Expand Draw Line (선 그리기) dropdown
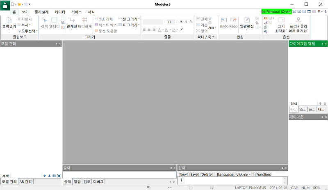 [139, 19]
